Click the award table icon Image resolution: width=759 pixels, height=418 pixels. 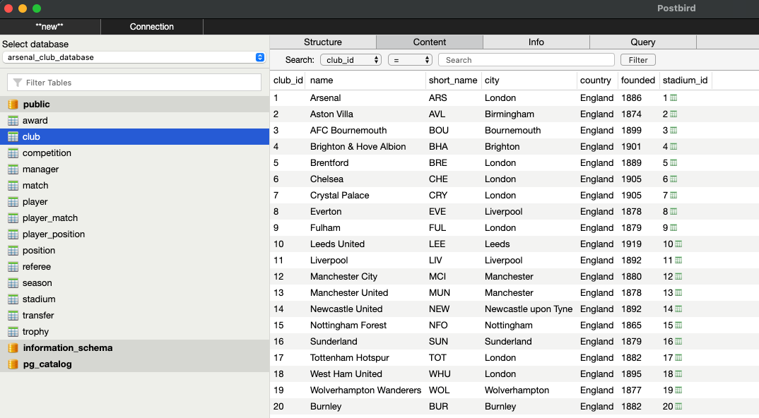tap(13, 121)
